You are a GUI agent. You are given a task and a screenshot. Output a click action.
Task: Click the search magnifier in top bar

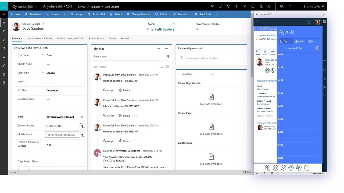212,6
